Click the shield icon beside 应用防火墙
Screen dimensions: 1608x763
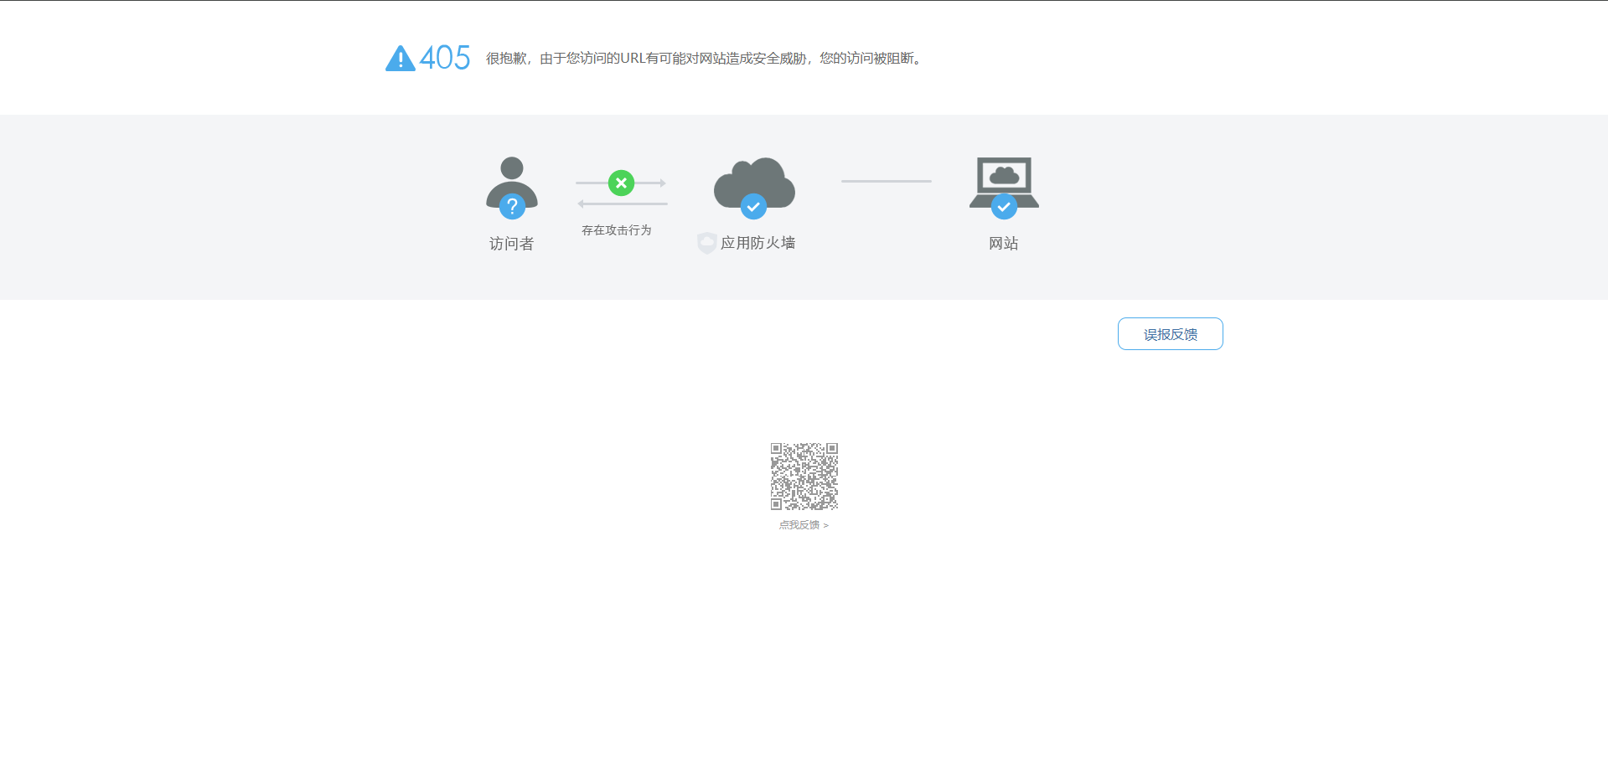pos(707,243)
